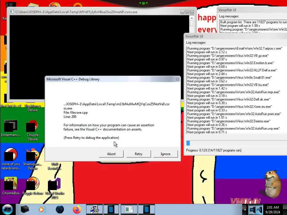Click the 'Progress: 0.12%' status text

pyautogui.click(x=214, y=150)
